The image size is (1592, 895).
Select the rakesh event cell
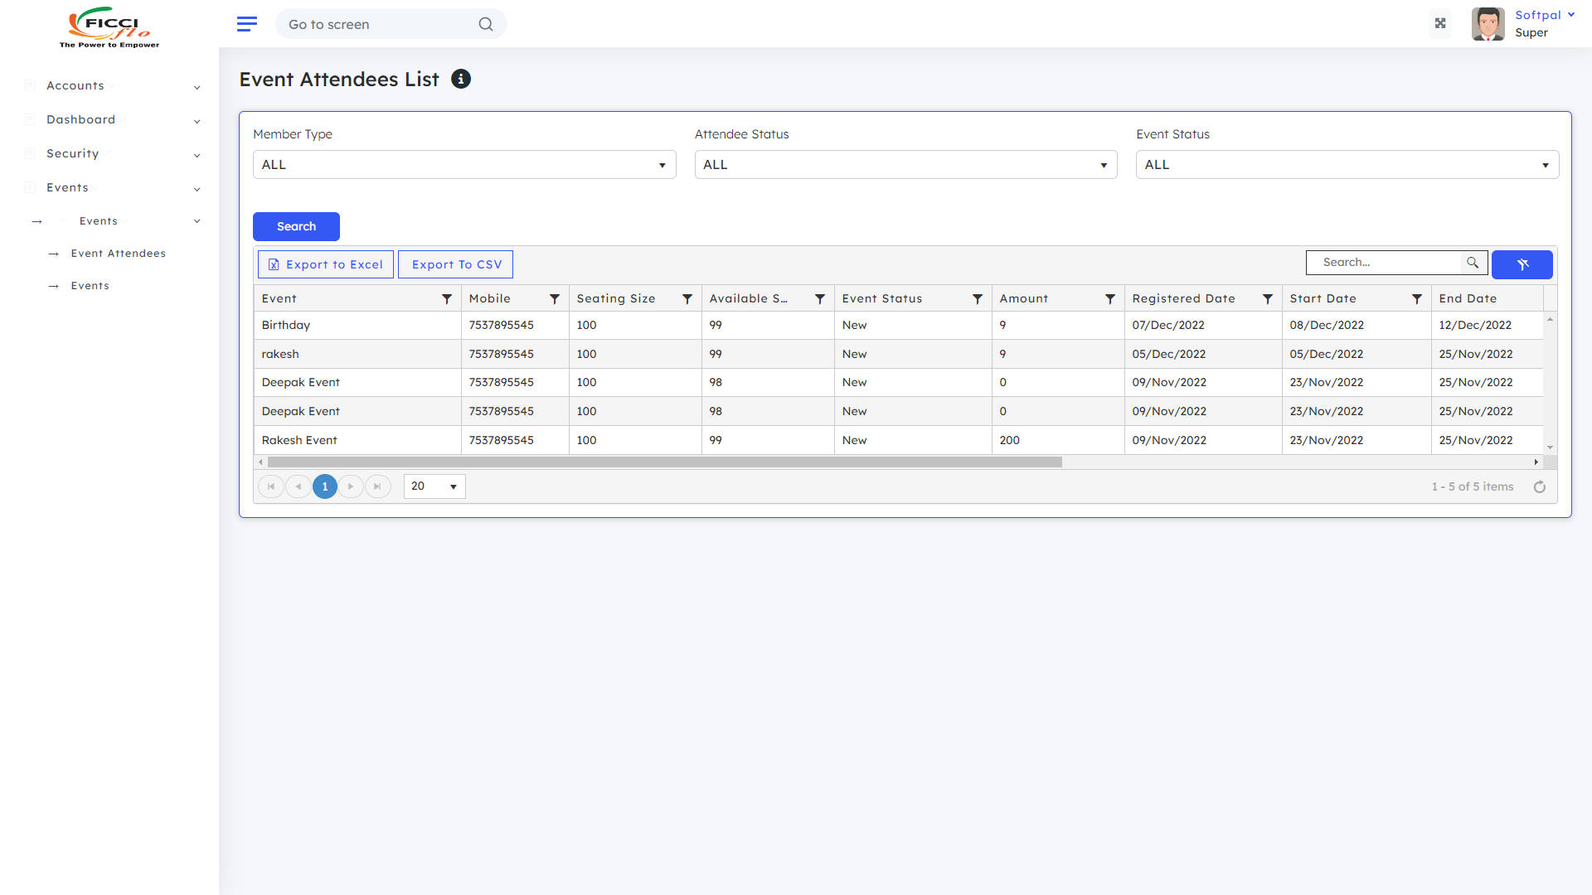point(357,354)
